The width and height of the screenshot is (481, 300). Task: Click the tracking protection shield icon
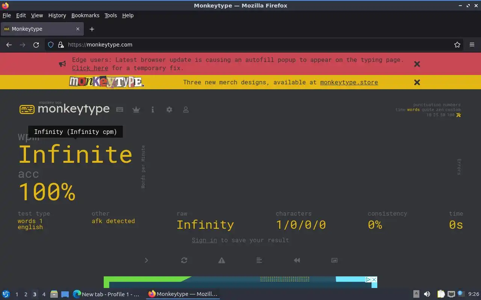[x=51, y=45]
